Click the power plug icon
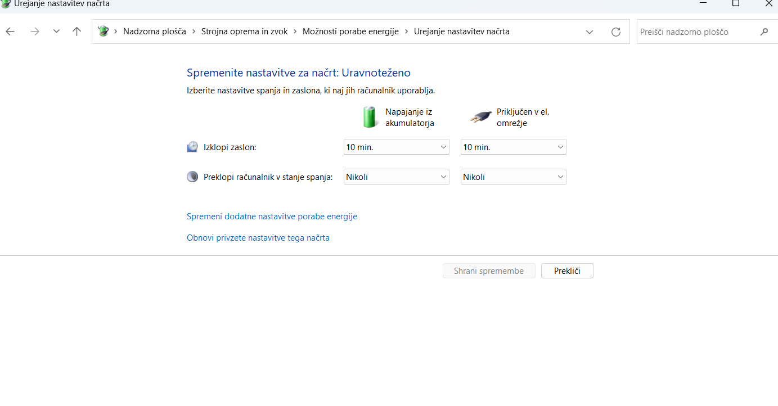This screenshot has height=406, width=778. (481, 118)
